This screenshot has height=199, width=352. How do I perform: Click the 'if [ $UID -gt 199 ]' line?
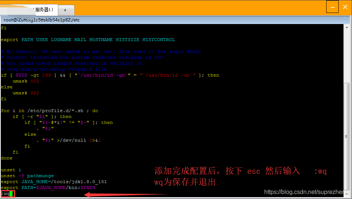[110, 75]
